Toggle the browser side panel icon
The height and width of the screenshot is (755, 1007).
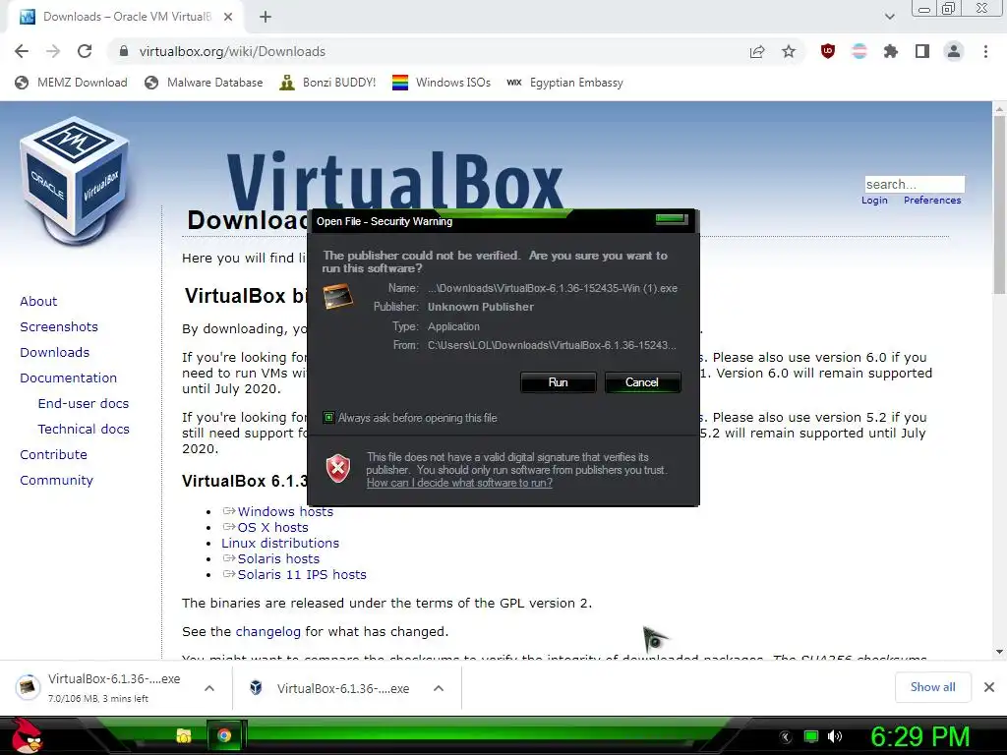point(922,51)
